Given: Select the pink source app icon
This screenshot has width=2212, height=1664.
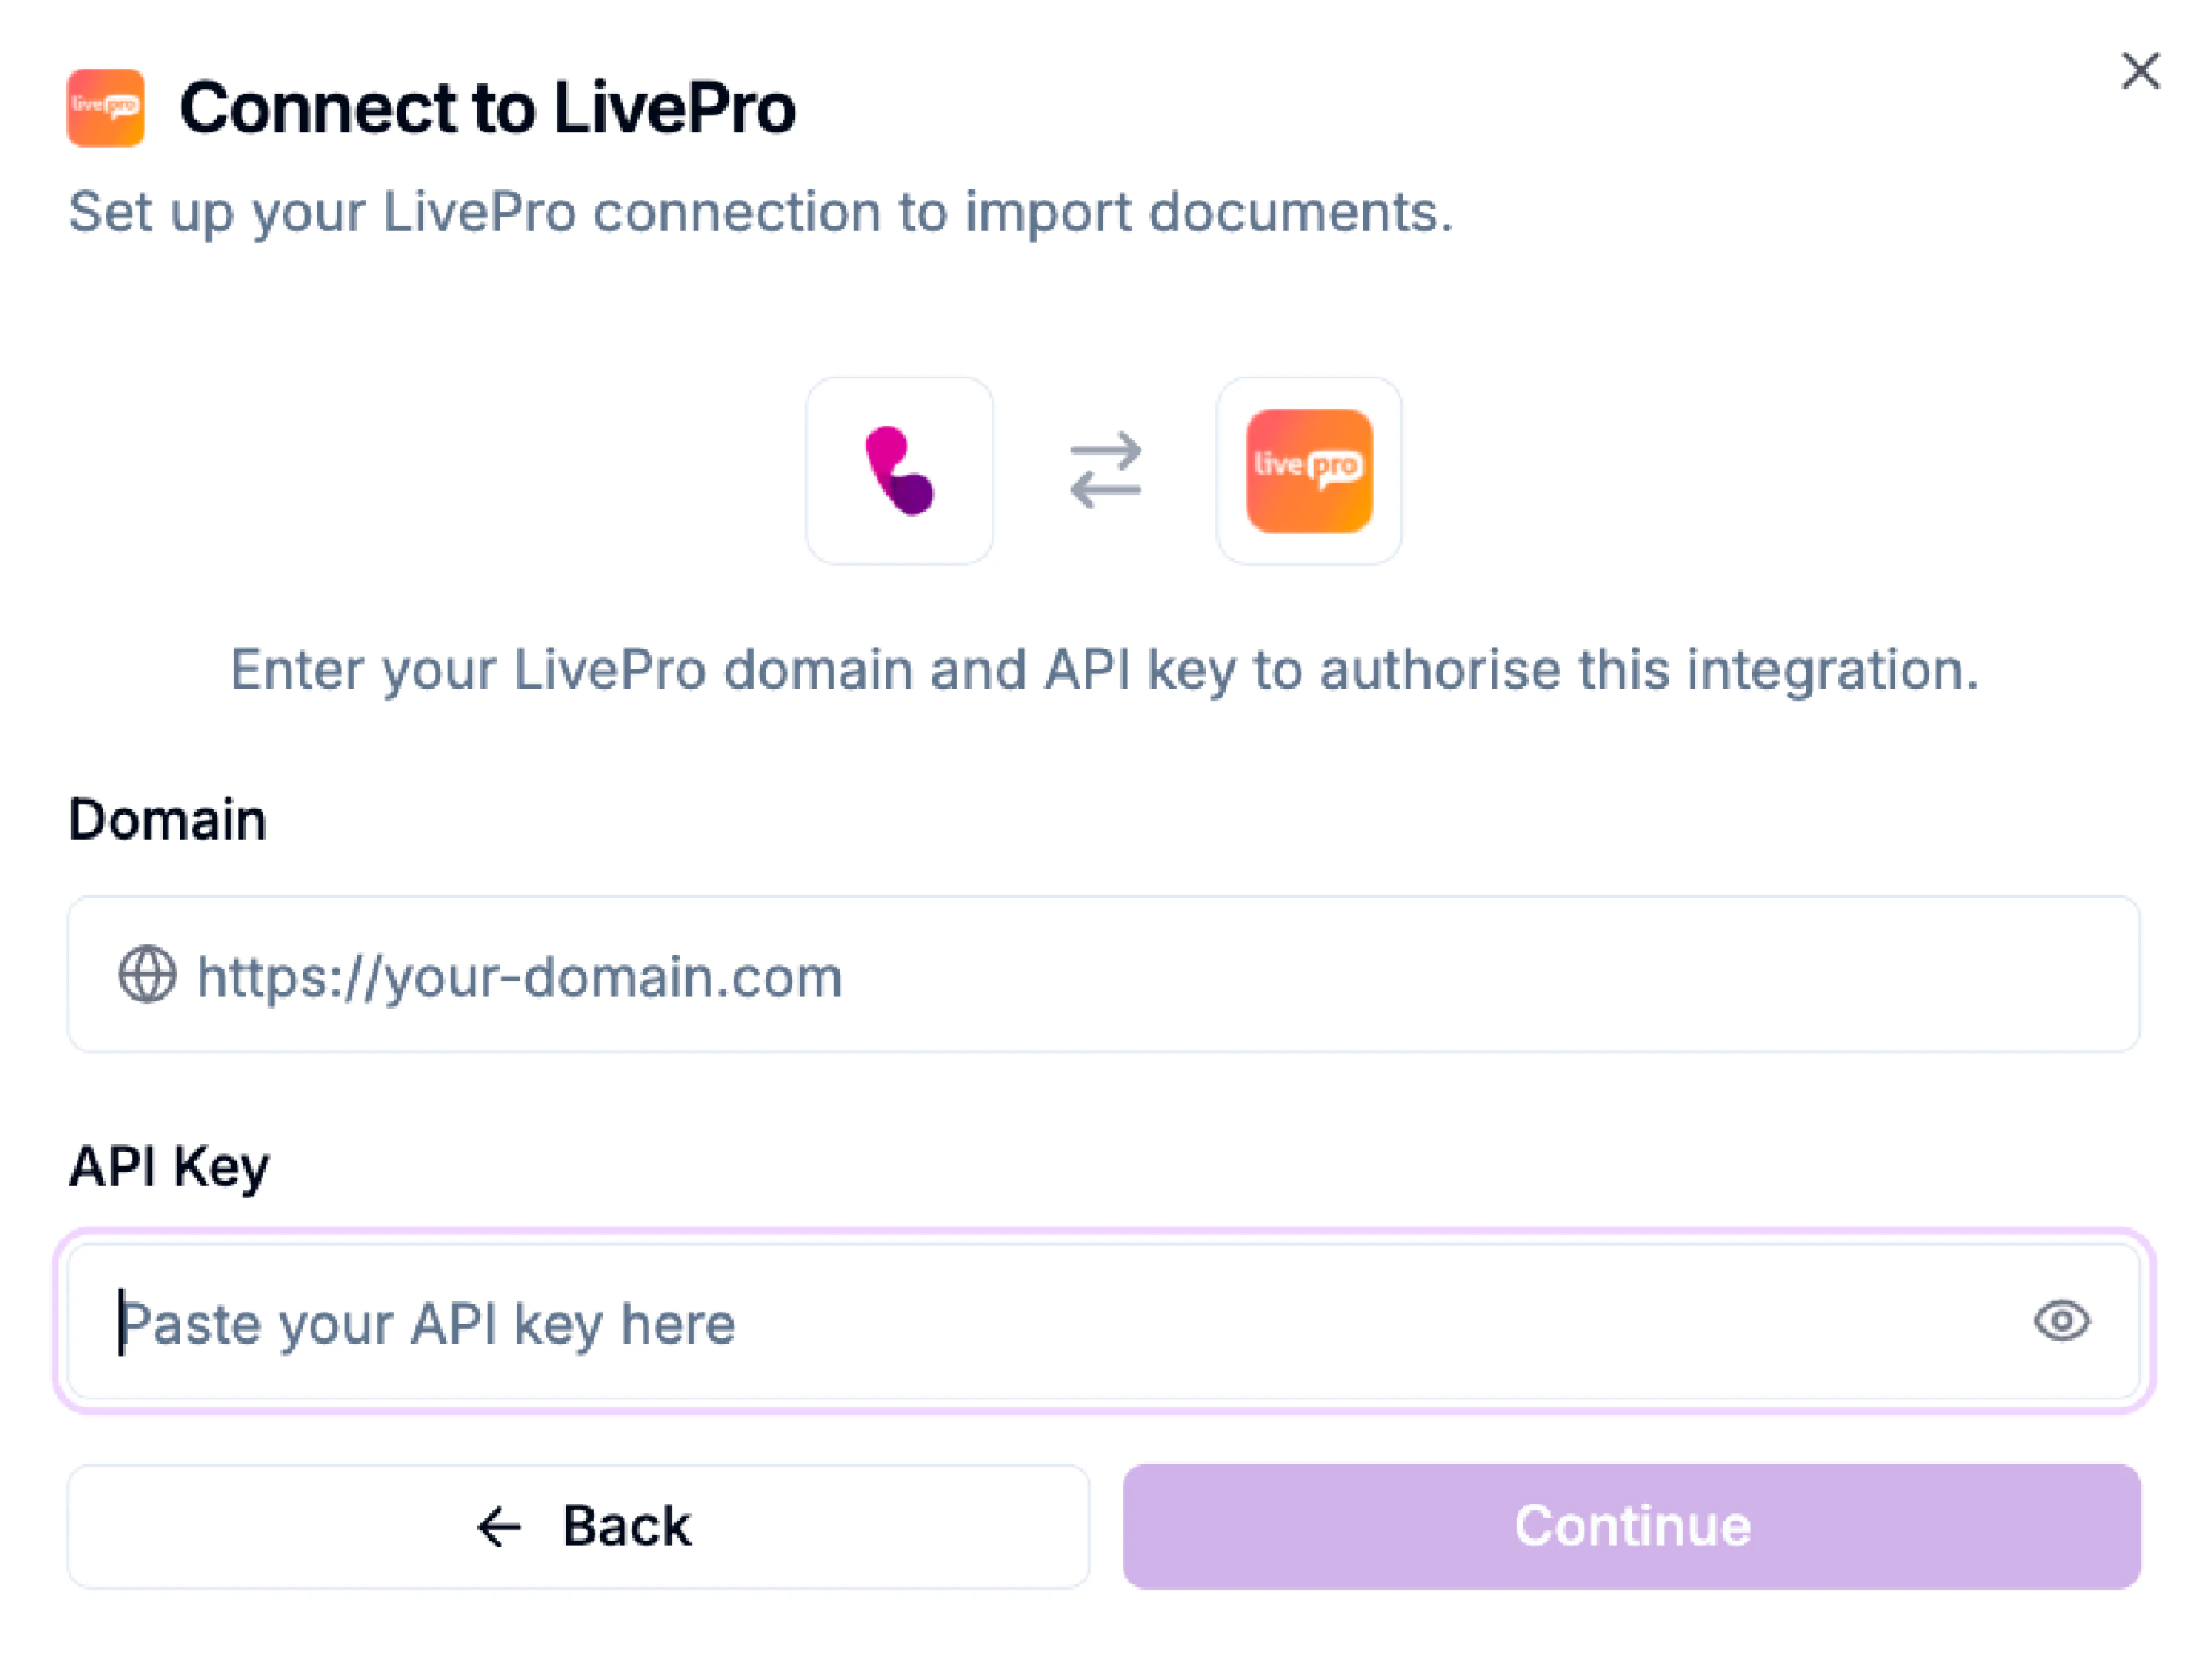Looking at the screenshot, I should (x=898, y=470).
